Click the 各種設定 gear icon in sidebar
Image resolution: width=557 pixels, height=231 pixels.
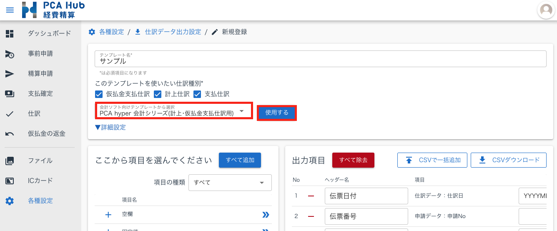tap(10, 201)
